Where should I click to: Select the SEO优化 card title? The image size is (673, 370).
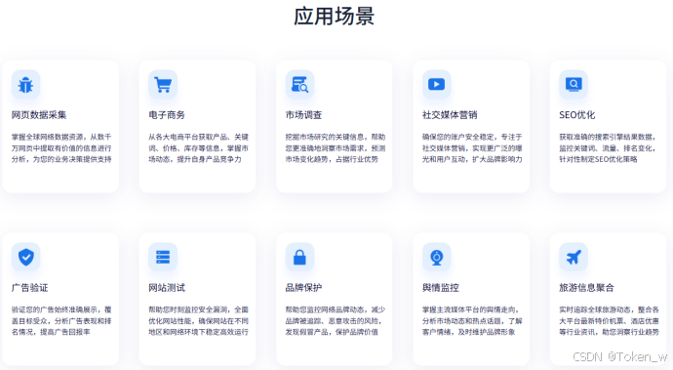pyautogui.click(x=576, y=115)
